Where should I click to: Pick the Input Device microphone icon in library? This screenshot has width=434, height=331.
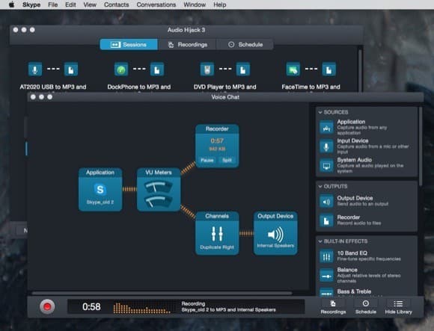click(x=326, y=146)
